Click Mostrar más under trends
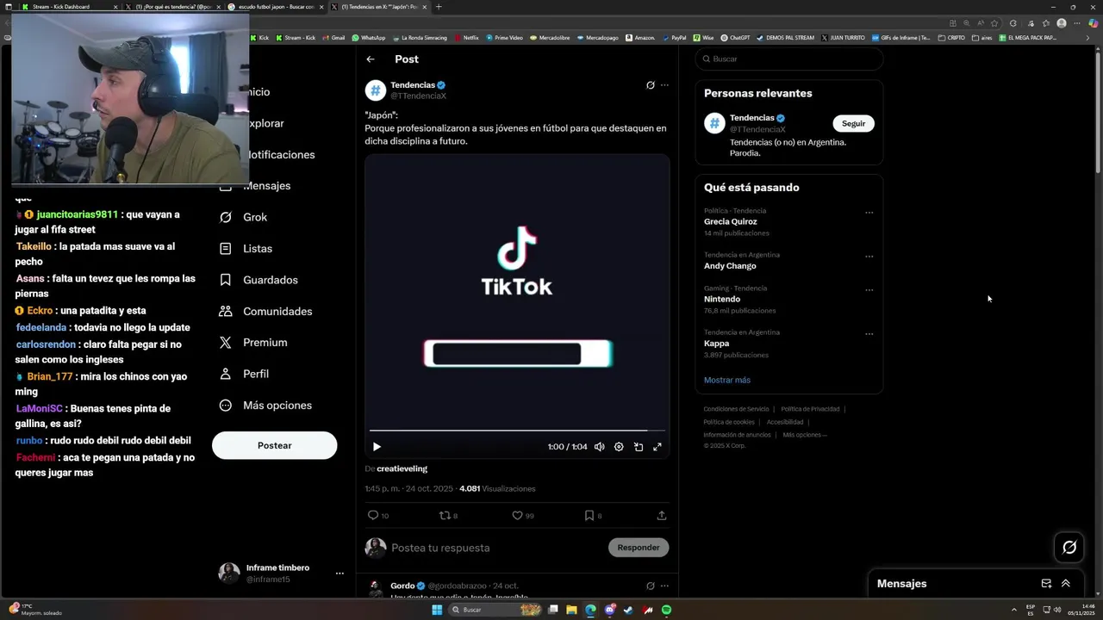The width and height of the screenshot is (1103, 620). click(727, 380)
